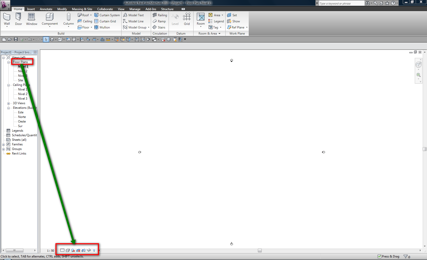The height and width of the screenshot is (260, 427).
Task: Open the Annotate ribbon tab
Action: coord(46,9)
